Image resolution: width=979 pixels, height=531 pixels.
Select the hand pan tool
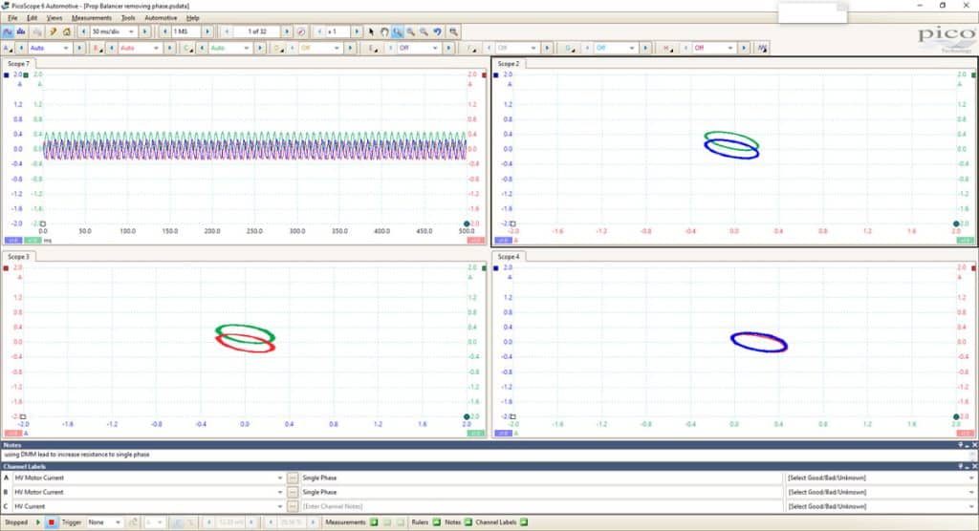click(x=384, y=32)
